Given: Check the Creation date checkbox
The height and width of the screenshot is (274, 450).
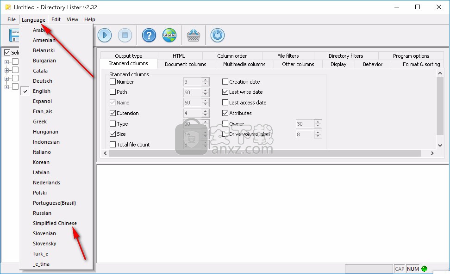Looking at the screenshot, I should click(225, 82).
